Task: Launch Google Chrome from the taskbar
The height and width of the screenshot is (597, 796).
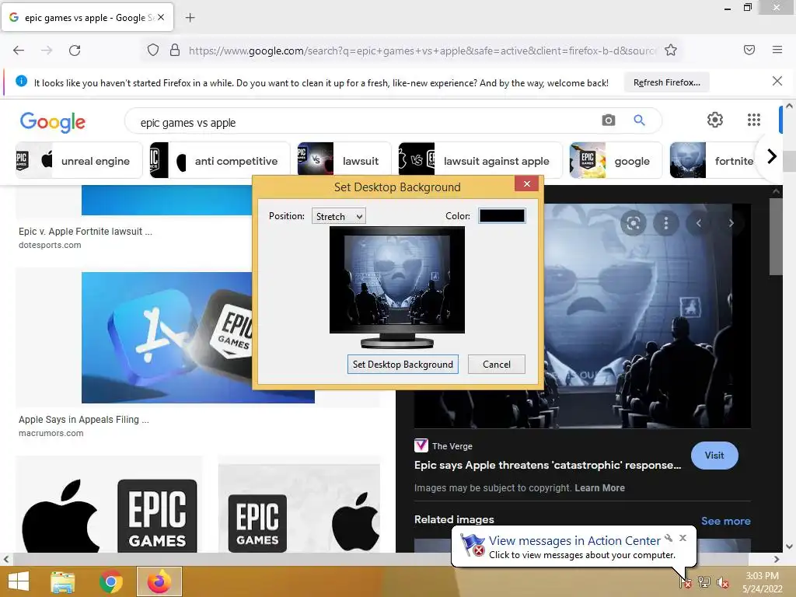Action: (110, 581)
